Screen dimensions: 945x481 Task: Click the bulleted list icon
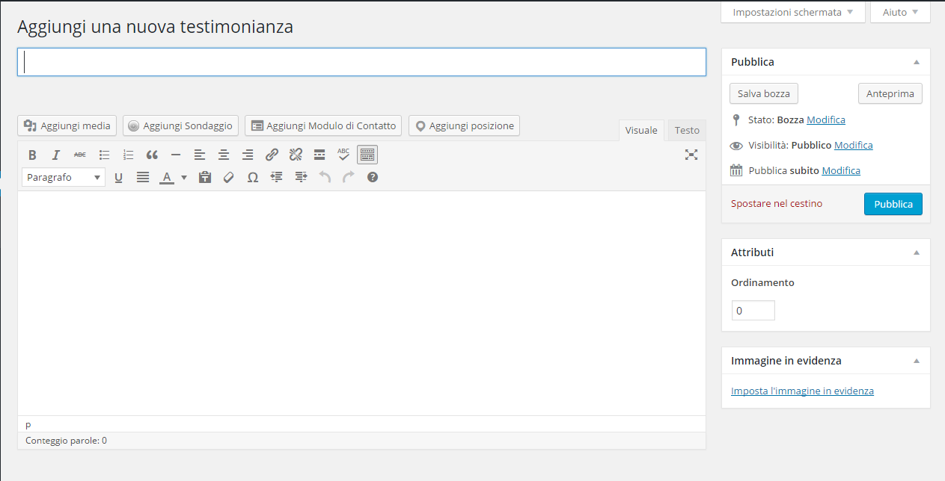click(104, 155)
